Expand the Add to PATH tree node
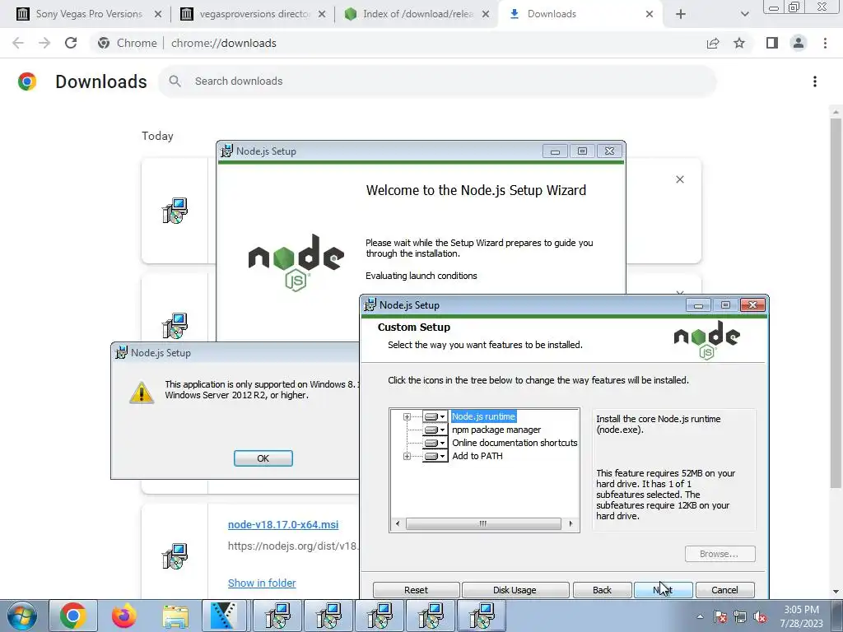Image resolution: width=843 pixels, height=632 pixels. [407, 456]
